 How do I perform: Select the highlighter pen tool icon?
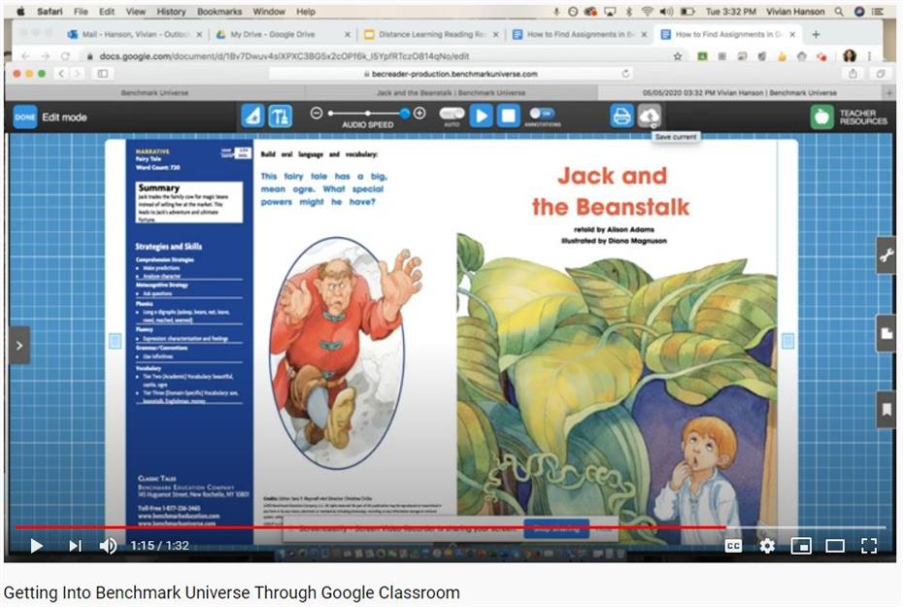252,117
